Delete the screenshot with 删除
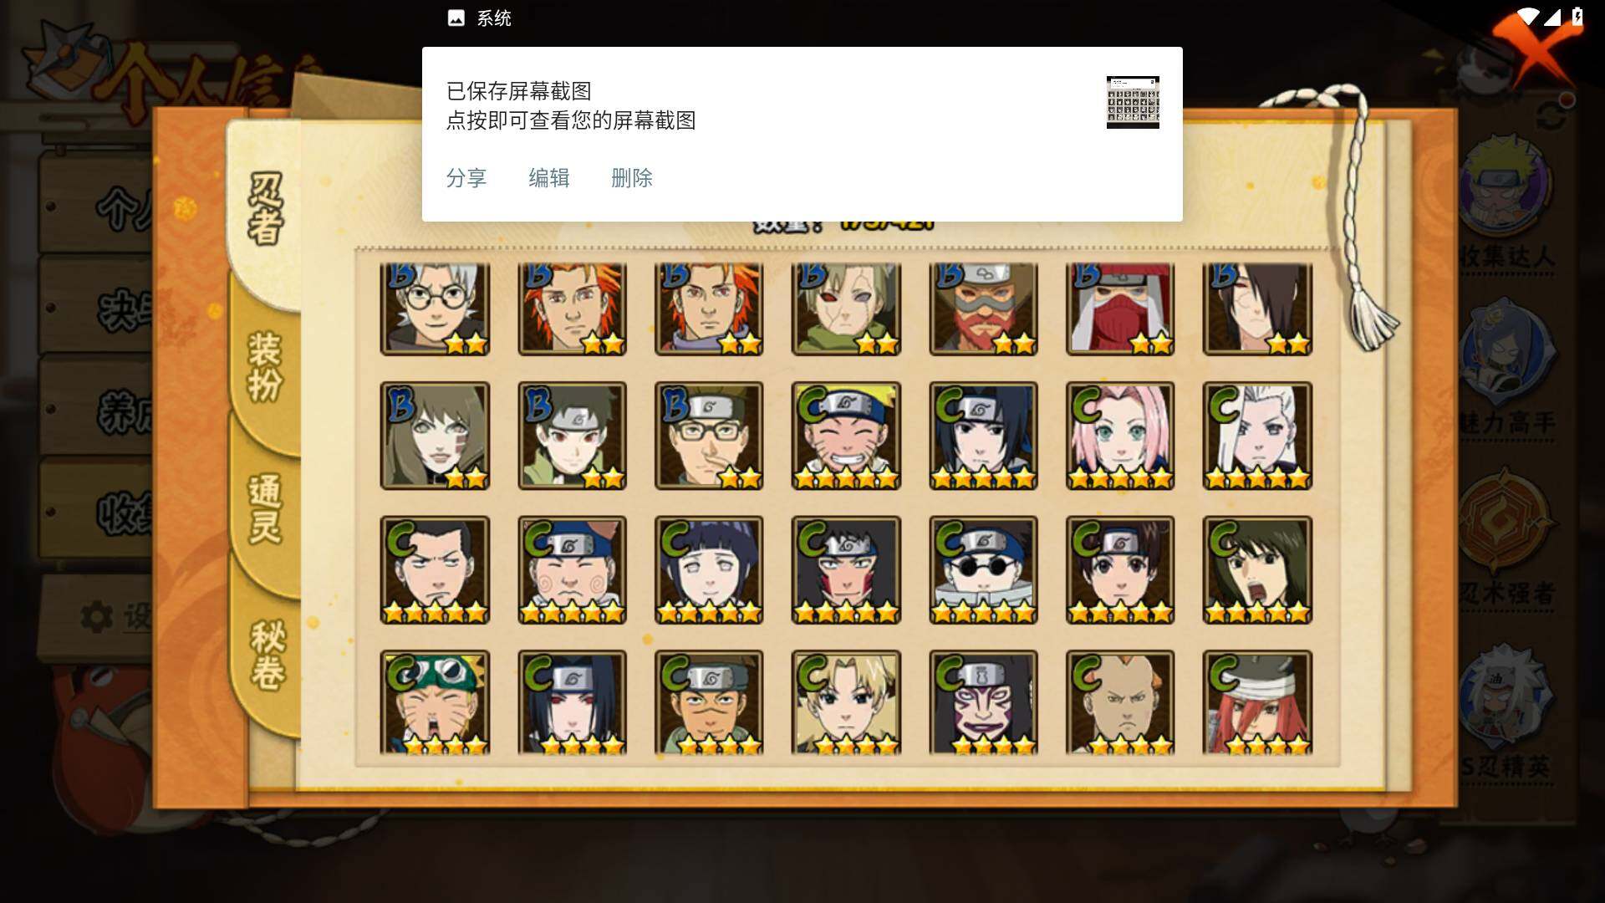The width and height of the screenshot is (1605, 903). click(x=632, y=178)
